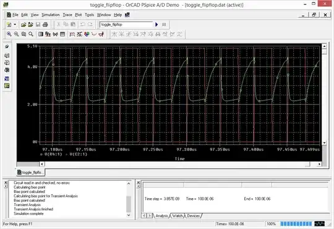Click the topmost icon in the left sidebar

(7, 46)
